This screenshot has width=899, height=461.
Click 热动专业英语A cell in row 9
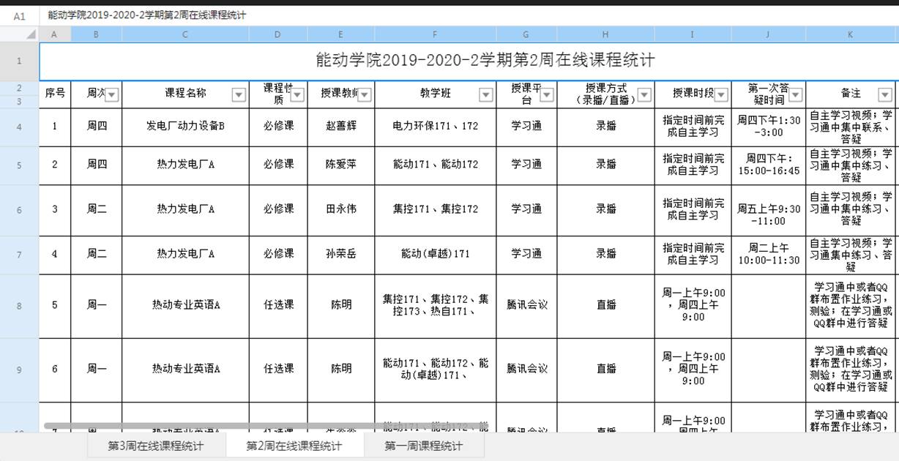(x=185, y=369)
